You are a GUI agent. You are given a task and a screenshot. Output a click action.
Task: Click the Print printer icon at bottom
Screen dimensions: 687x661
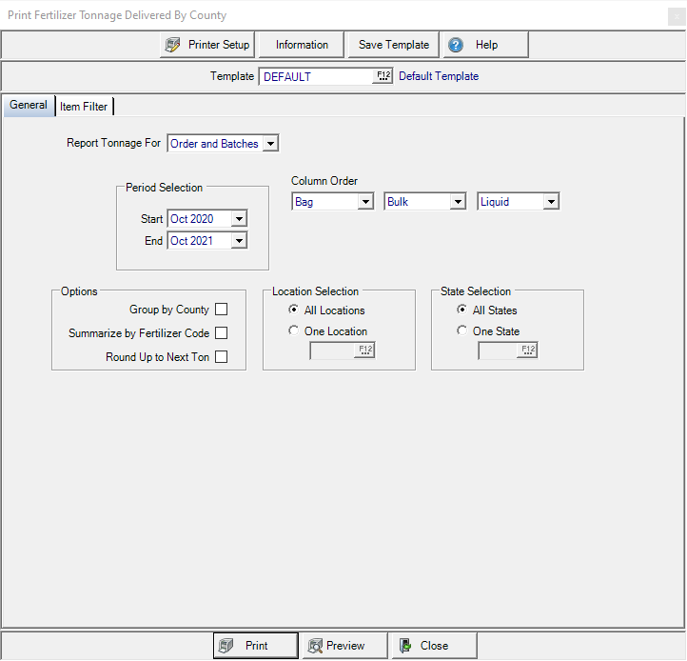point(226,646)
